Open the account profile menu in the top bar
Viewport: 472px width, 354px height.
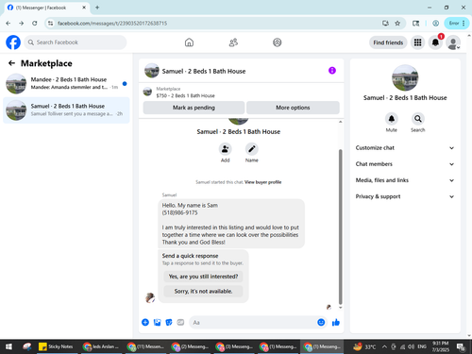453,42
